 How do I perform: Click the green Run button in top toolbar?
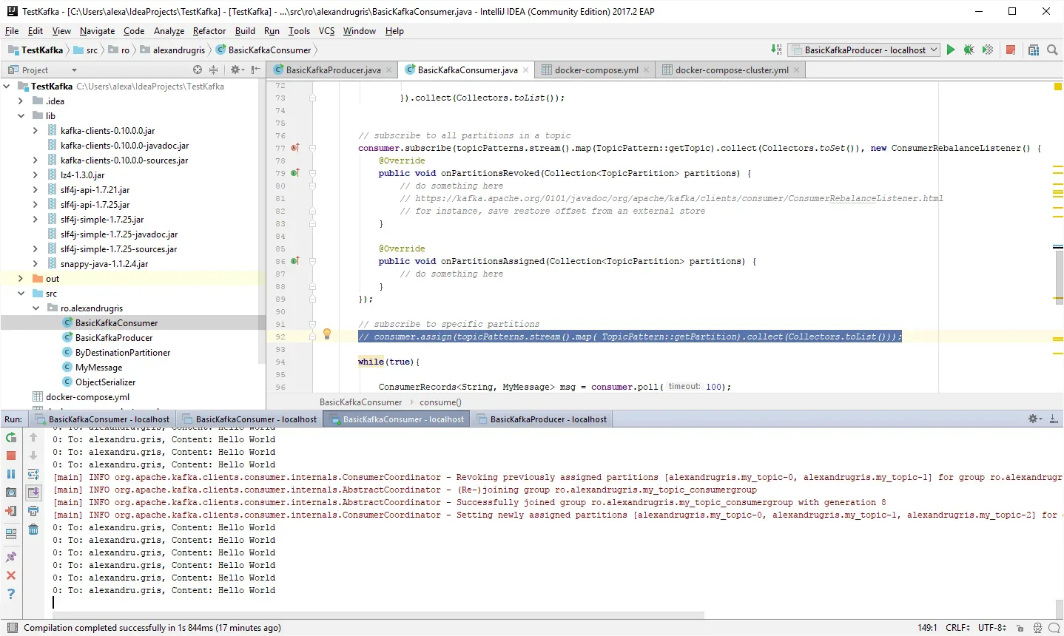point(951,50)
